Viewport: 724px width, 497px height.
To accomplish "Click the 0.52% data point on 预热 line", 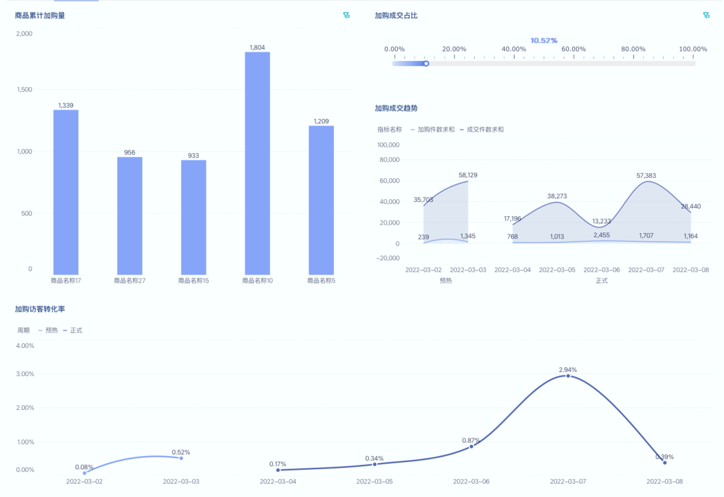I will coord(181,458).
